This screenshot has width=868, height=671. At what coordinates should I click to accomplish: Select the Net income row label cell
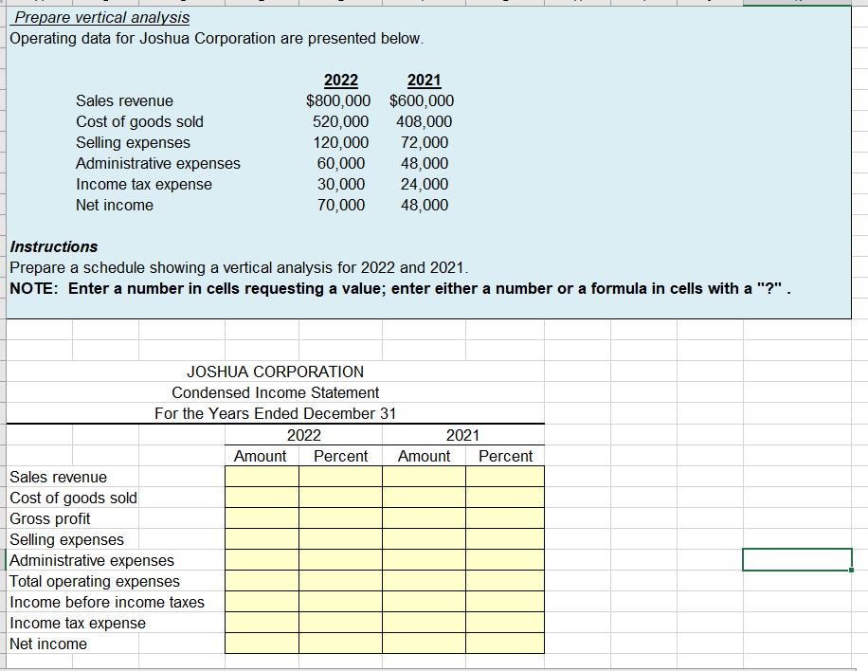(x=48, y=644)
